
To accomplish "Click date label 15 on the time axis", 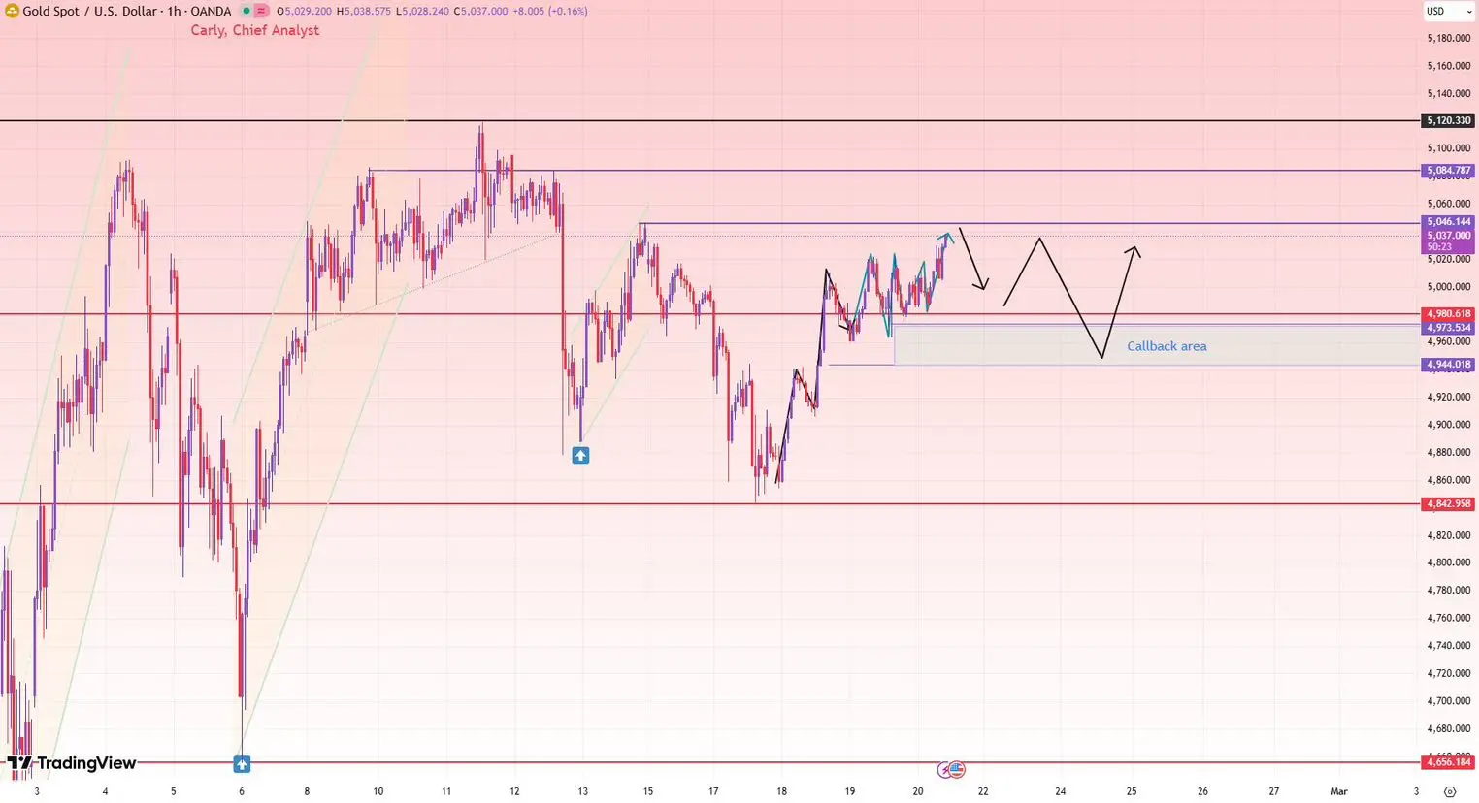I will click(647, 791).
